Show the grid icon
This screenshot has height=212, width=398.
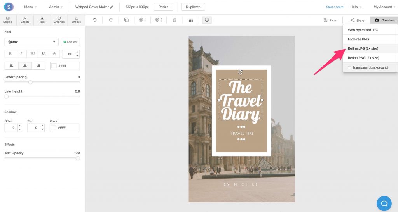click(190, 20)
